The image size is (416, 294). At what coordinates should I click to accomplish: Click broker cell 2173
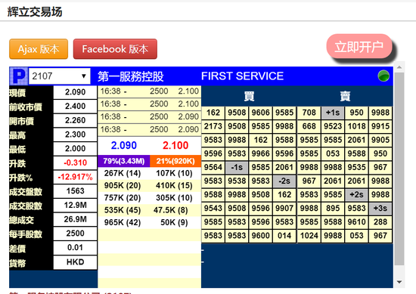pos(213,126)
